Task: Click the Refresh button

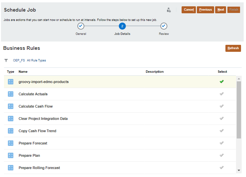Action: click(x=233, y=48)
